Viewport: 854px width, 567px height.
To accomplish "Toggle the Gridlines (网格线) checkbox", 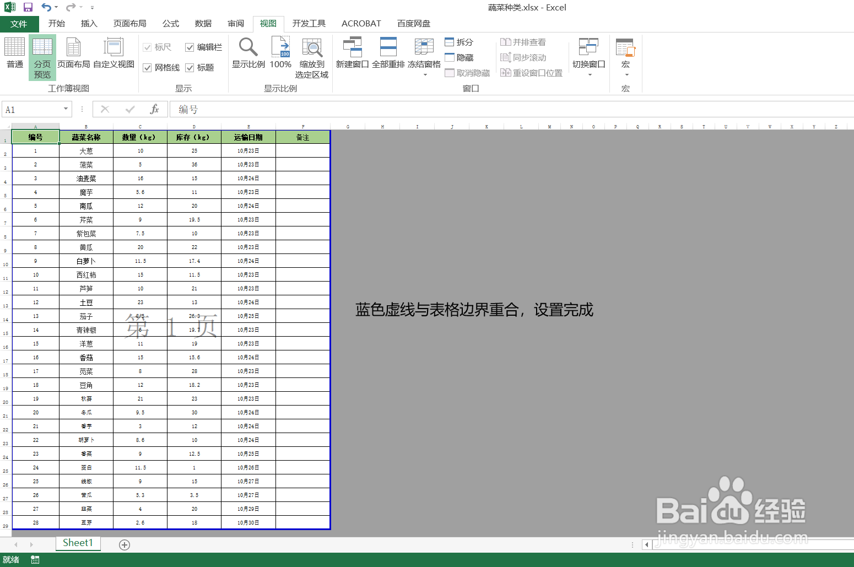I will 147,68.
